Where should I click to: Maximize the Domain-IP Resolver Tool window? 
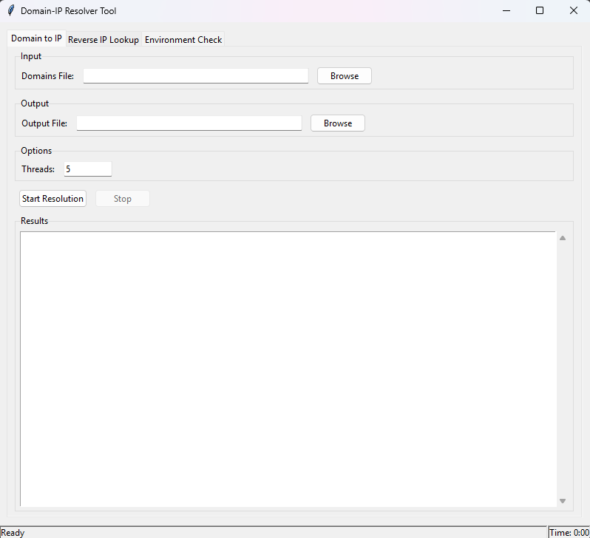540,10
